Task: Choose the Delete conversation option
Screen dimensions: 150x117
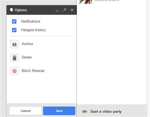Action: 27,57
